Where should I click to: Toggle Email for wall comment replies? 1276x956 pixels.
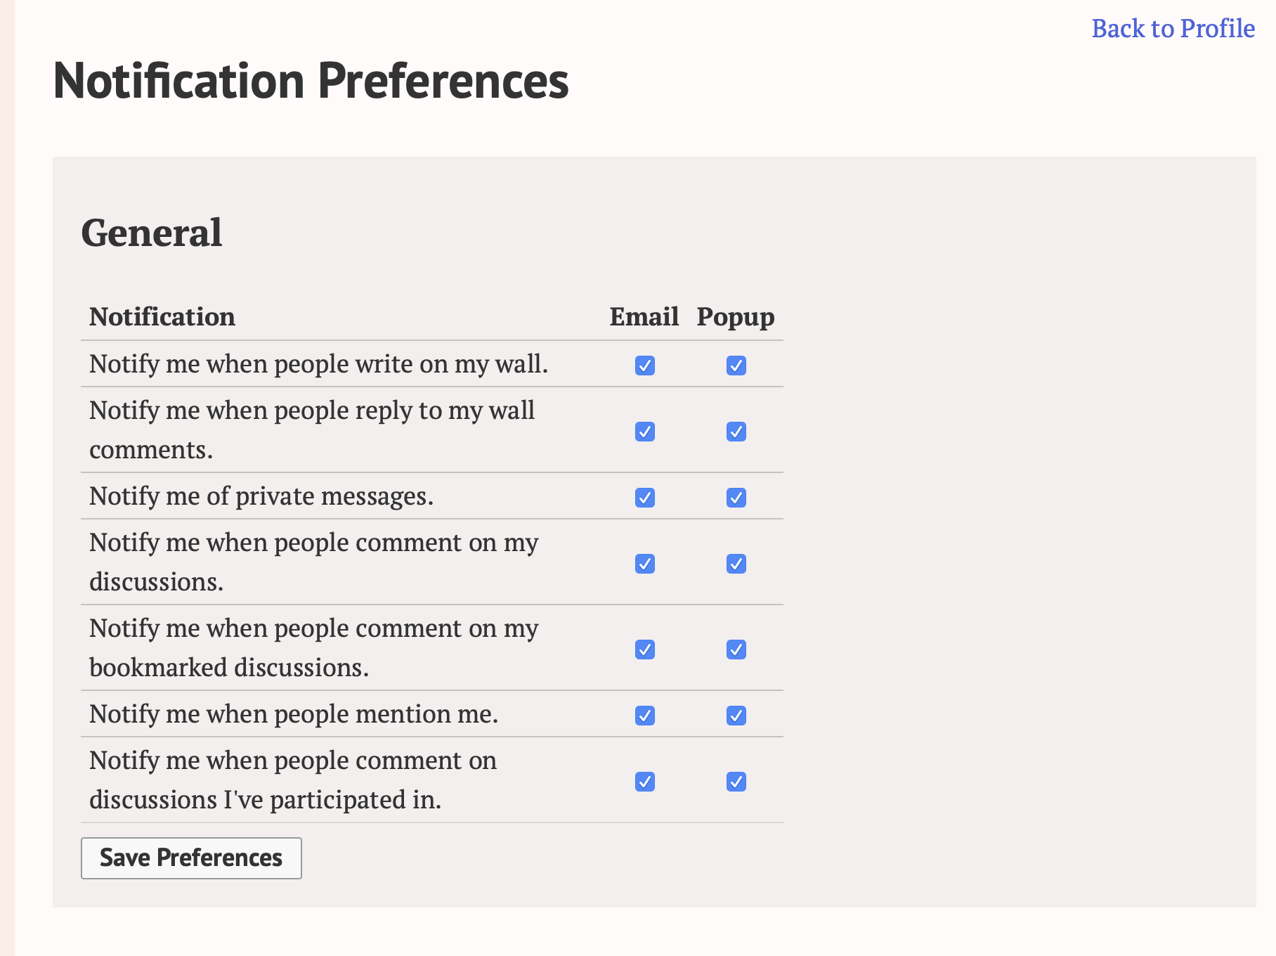pos(645,432)
